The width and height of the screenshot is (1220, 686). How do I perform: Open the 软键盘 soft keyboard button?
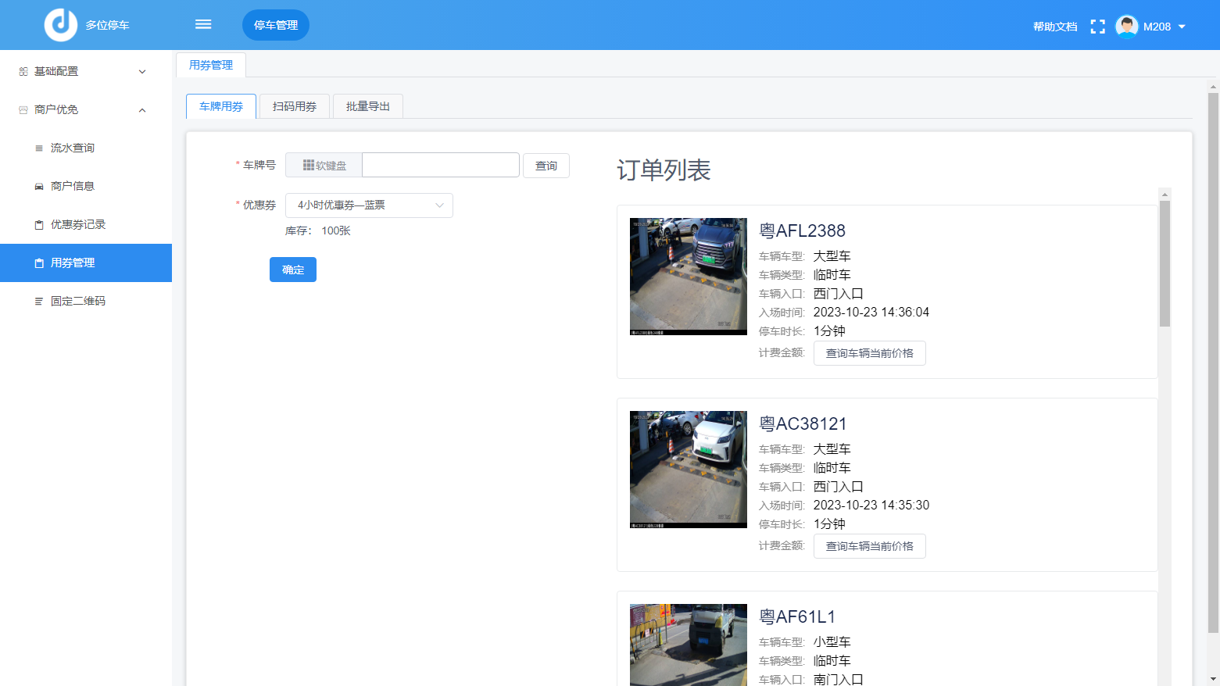point(324,166)
